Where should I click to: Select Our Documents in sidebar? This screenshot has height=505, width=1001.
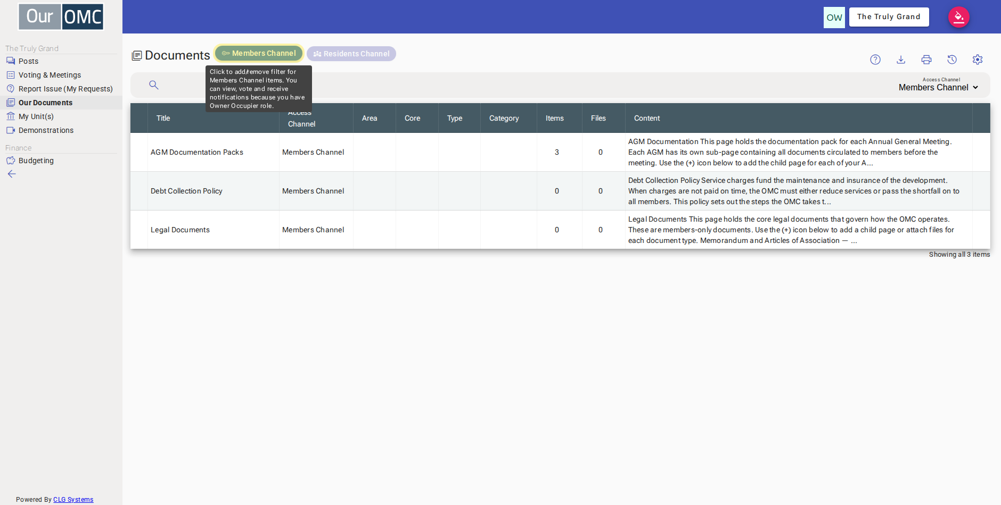click(61, 103)
